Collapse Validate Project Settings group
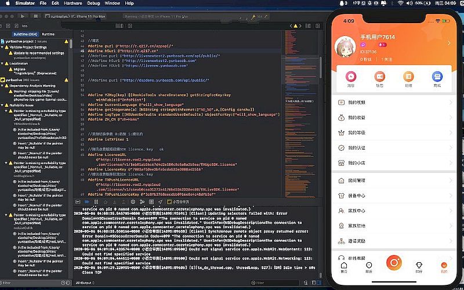The image size is (464, 290). 2,48
